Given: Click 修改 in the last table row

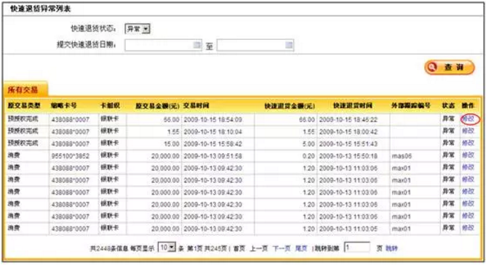Looking at the screenshot, I should click(468, 228).
